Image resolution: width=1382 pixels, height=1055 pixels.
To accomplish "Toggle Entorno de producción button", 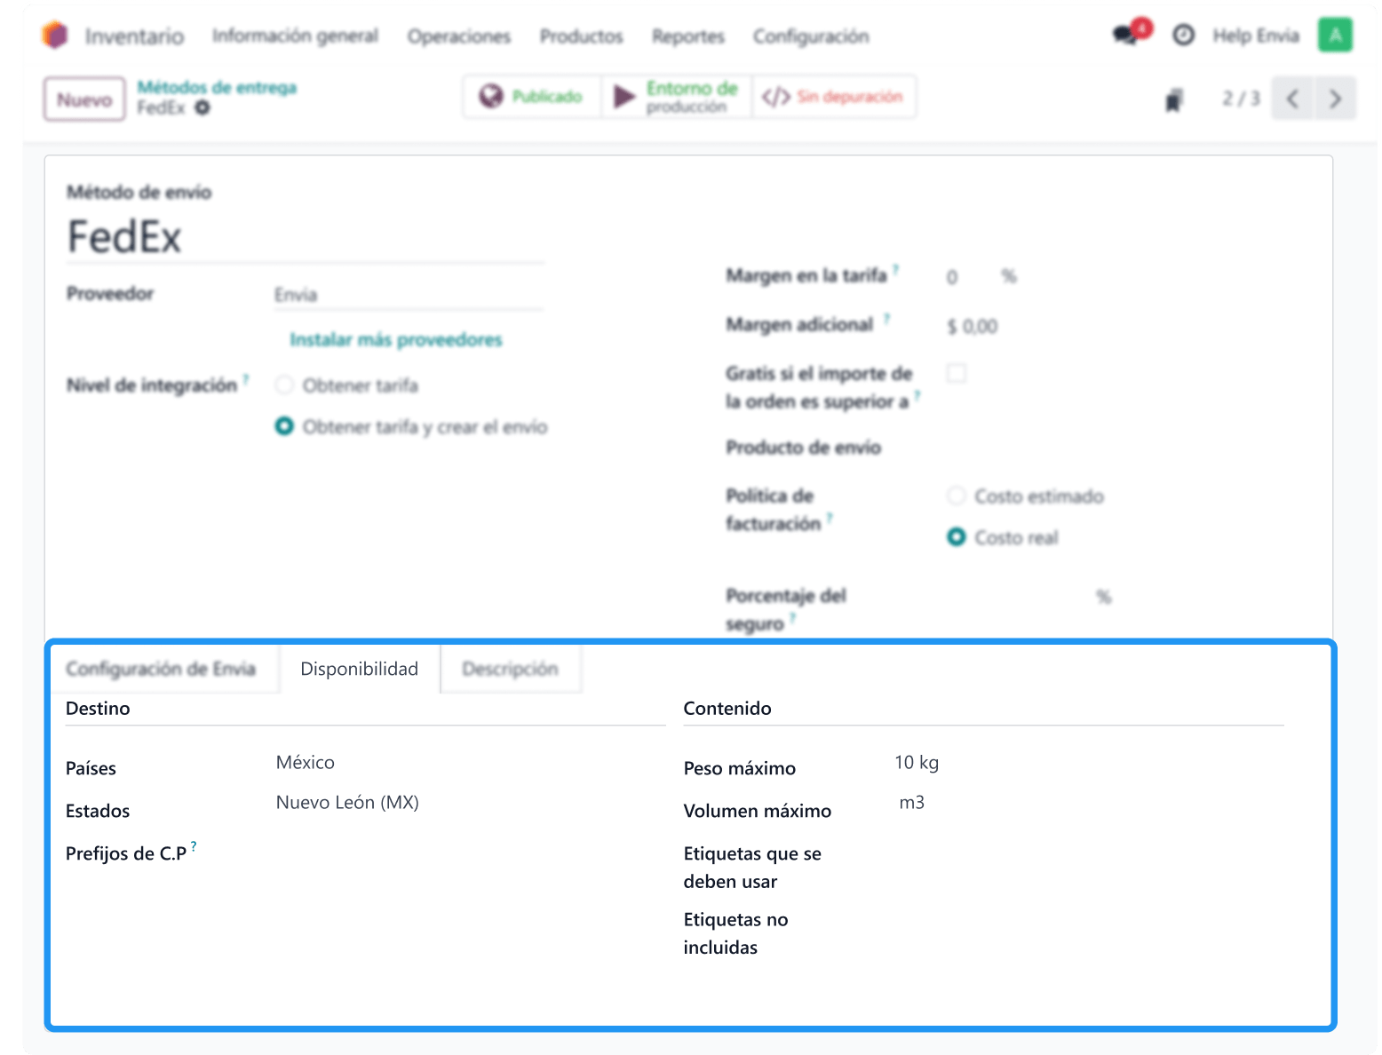I will coord(677,97).
